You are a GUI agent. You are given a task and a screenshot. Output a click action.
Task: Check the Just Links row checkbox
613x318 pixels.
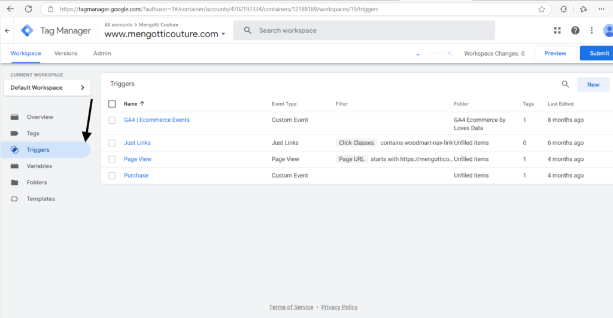[x=112, y=143]
